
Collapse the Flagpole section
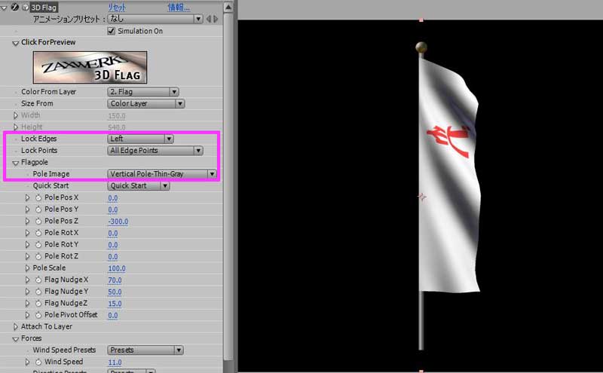pyautogui.click(x=15, y=163)
